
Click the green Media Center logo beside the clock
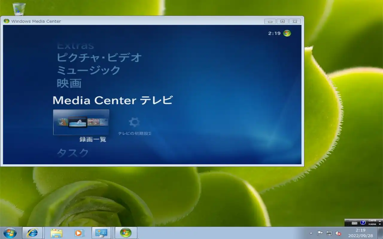[287, 33]
